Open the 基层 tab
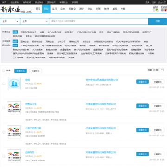This screenshot has width=167, height=167. click(115, 9)
